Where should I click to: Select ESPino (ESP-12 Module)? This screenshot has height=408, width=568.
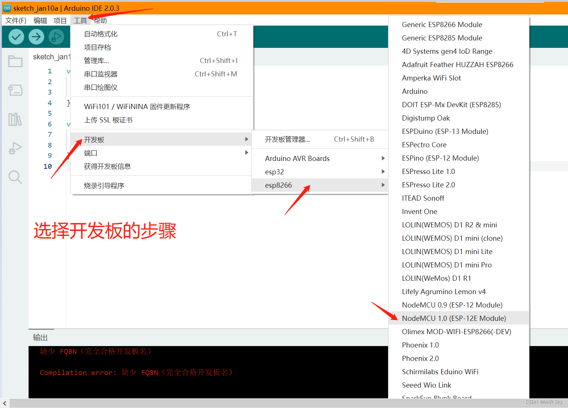[459, 158]
